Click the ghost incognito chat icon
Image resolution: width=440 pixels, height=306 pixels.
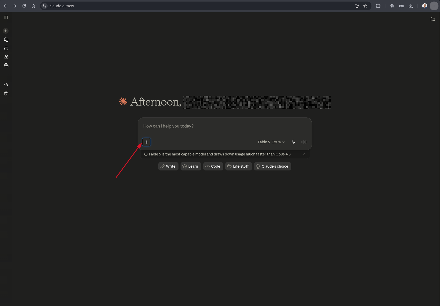(x=433, y=19)
